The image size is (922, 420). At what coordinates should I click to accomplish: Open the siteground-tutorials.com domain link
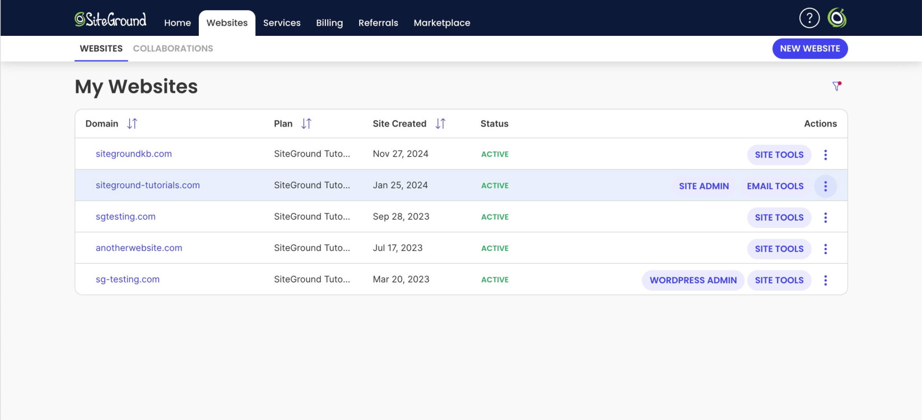pos(148,185)
